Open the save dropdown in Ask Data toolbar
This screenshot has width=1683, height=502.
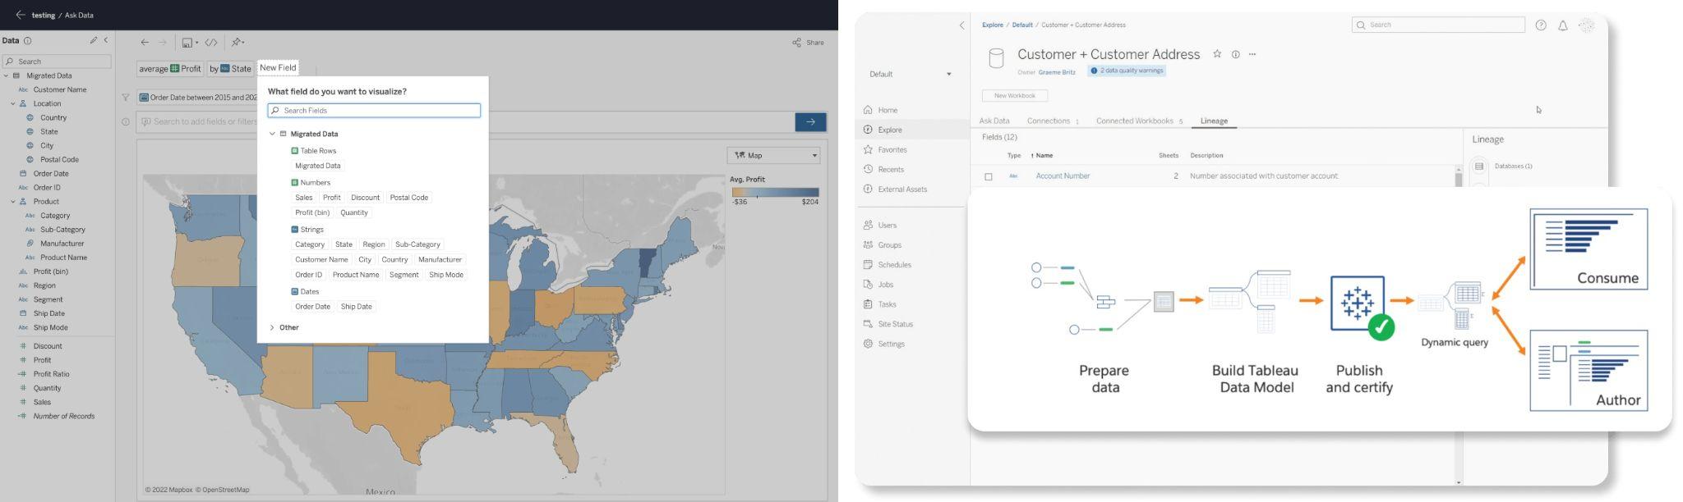tap(190, 43)
